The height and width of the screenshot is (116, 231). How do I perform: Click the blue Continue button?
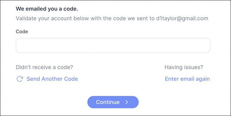(113, 102)
